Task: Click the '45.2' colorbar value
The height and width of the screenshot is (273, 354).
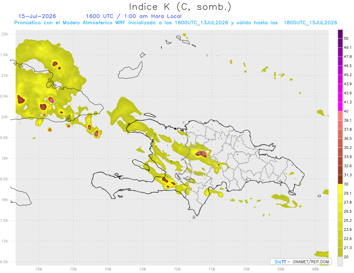Action: pyautogui.click(x=348, y=75)
